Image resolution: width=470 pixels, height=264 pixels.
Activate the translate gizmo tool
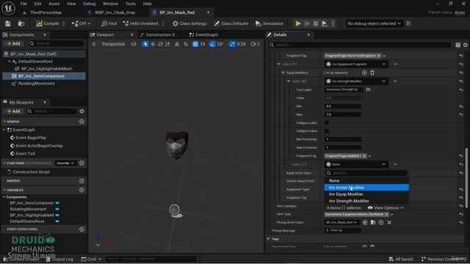tap(153, 44)
